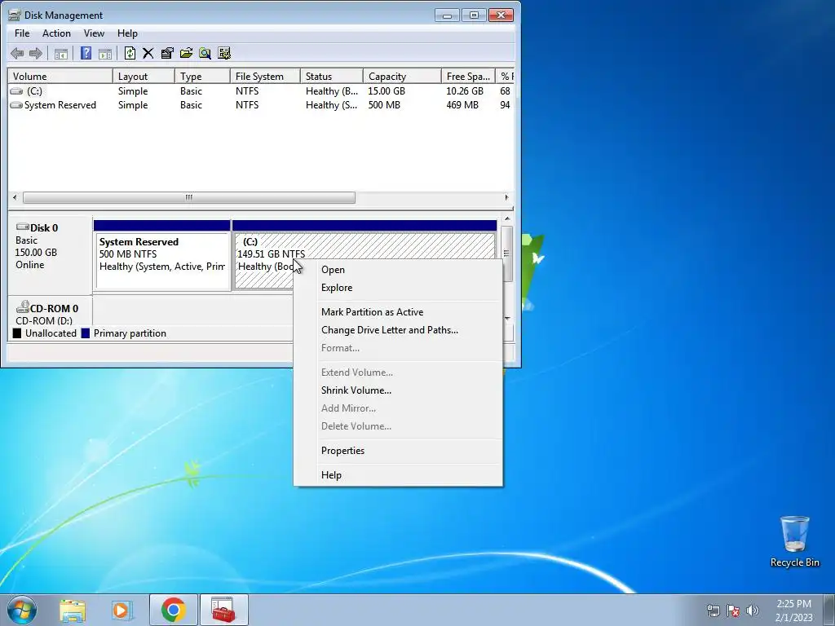
Task: Launch File Explorer from the taskbar
Action: [x=73, y=611]
